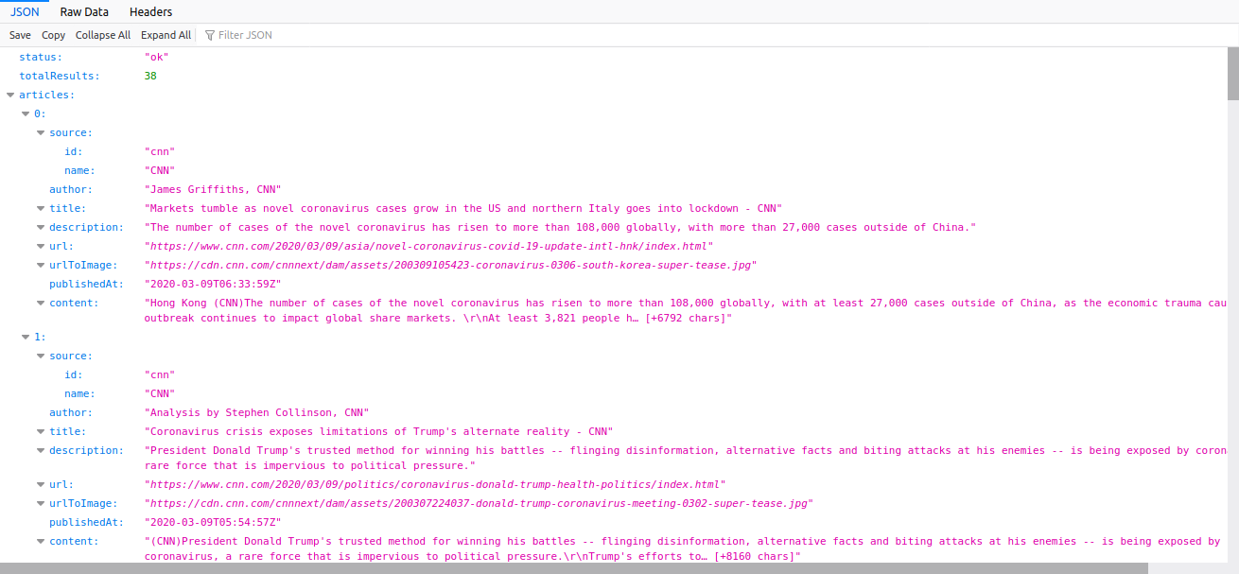This screenshot has width=1239, height=574.
Task: Select the JSON tab
Action: tap(25, 12)
